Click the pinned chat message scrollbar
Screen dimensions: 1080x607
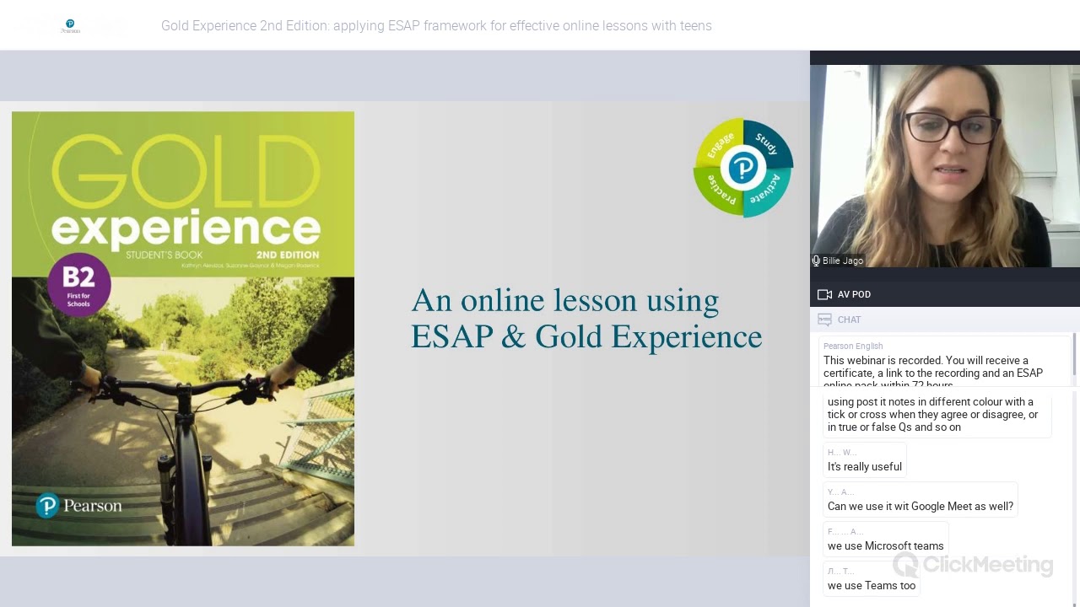pyautogui.click(x=1074, y=354)
